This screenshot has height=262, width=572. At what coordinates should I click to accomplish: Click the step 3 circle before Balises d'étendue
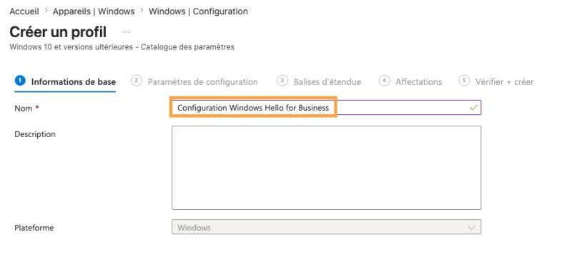[282, 81]
